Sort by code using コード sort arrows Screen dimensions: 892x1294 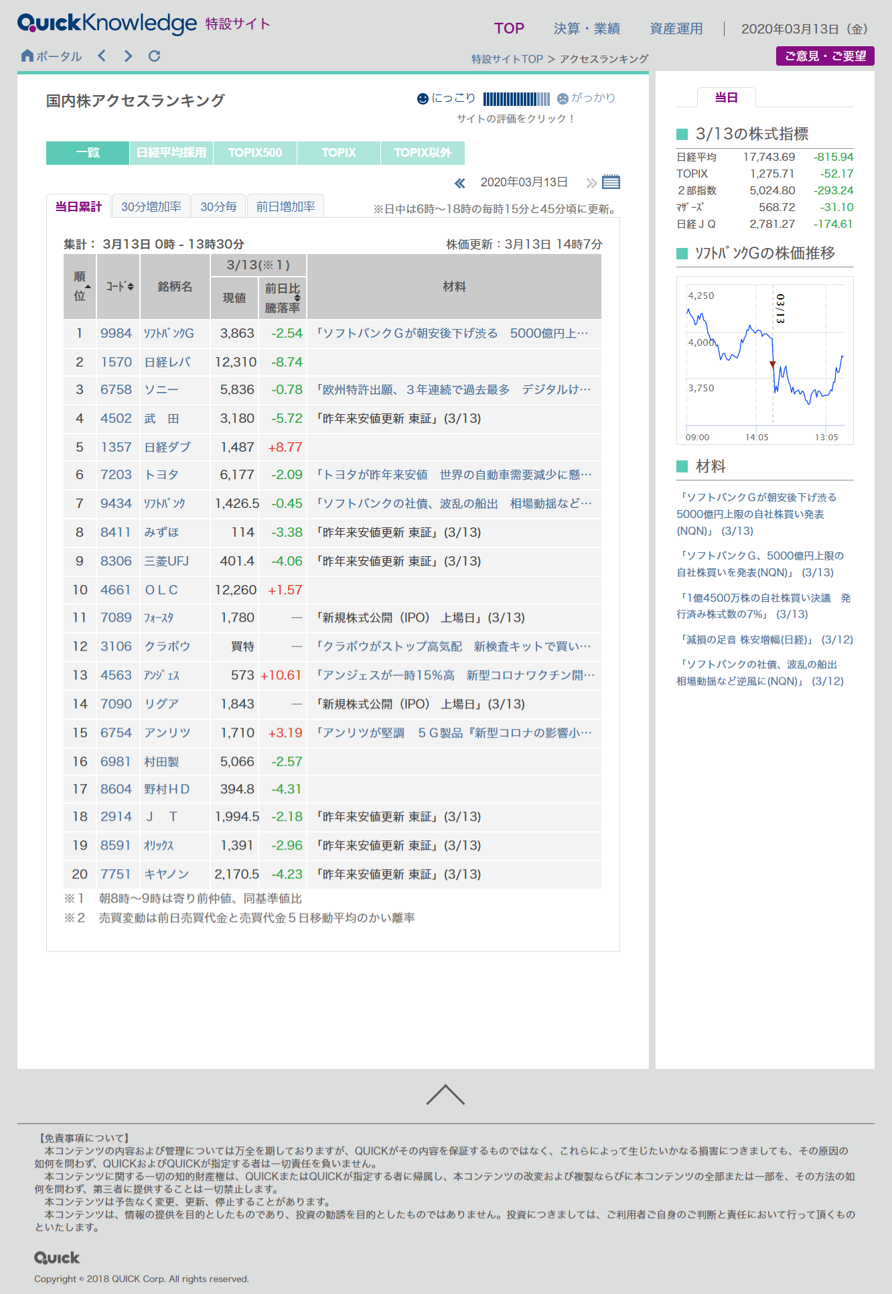coord(131,286)
